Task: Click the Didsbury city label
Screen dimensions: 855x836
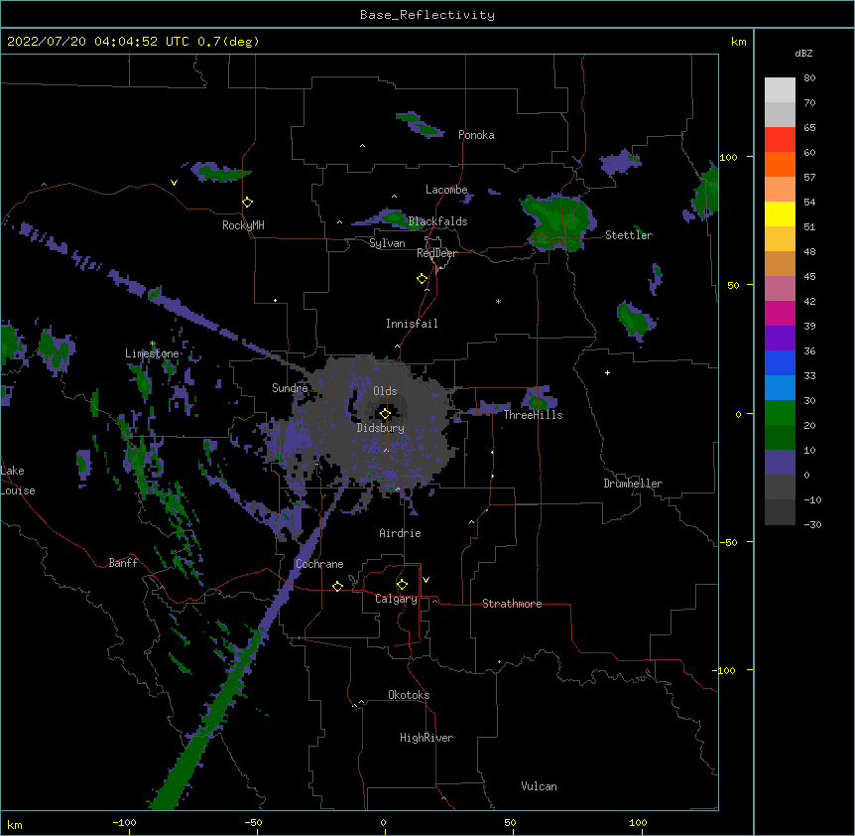Action: (x=381, y=428)
